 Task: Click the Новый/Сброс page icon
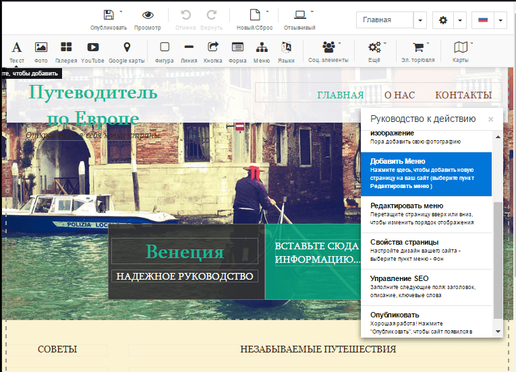click(255, 15)
